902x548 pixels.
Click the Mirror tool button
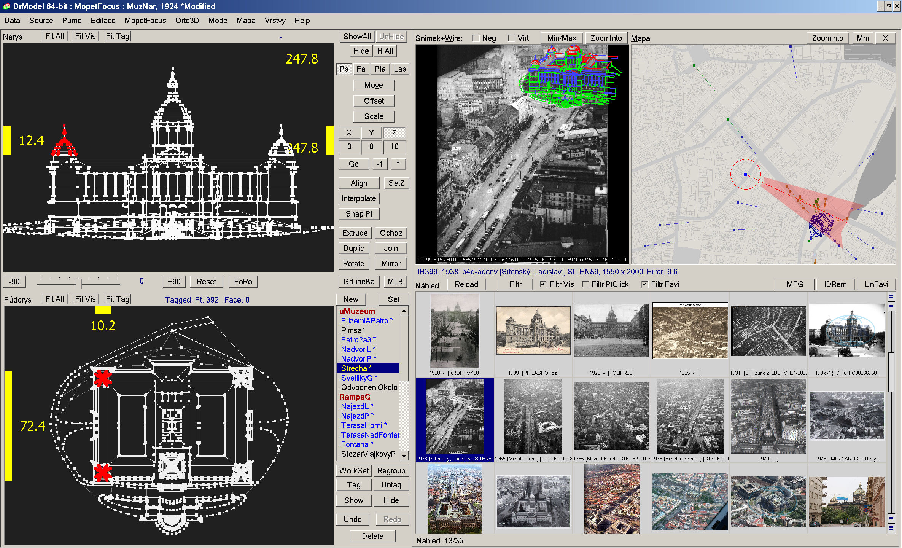(x=390, y=263)
